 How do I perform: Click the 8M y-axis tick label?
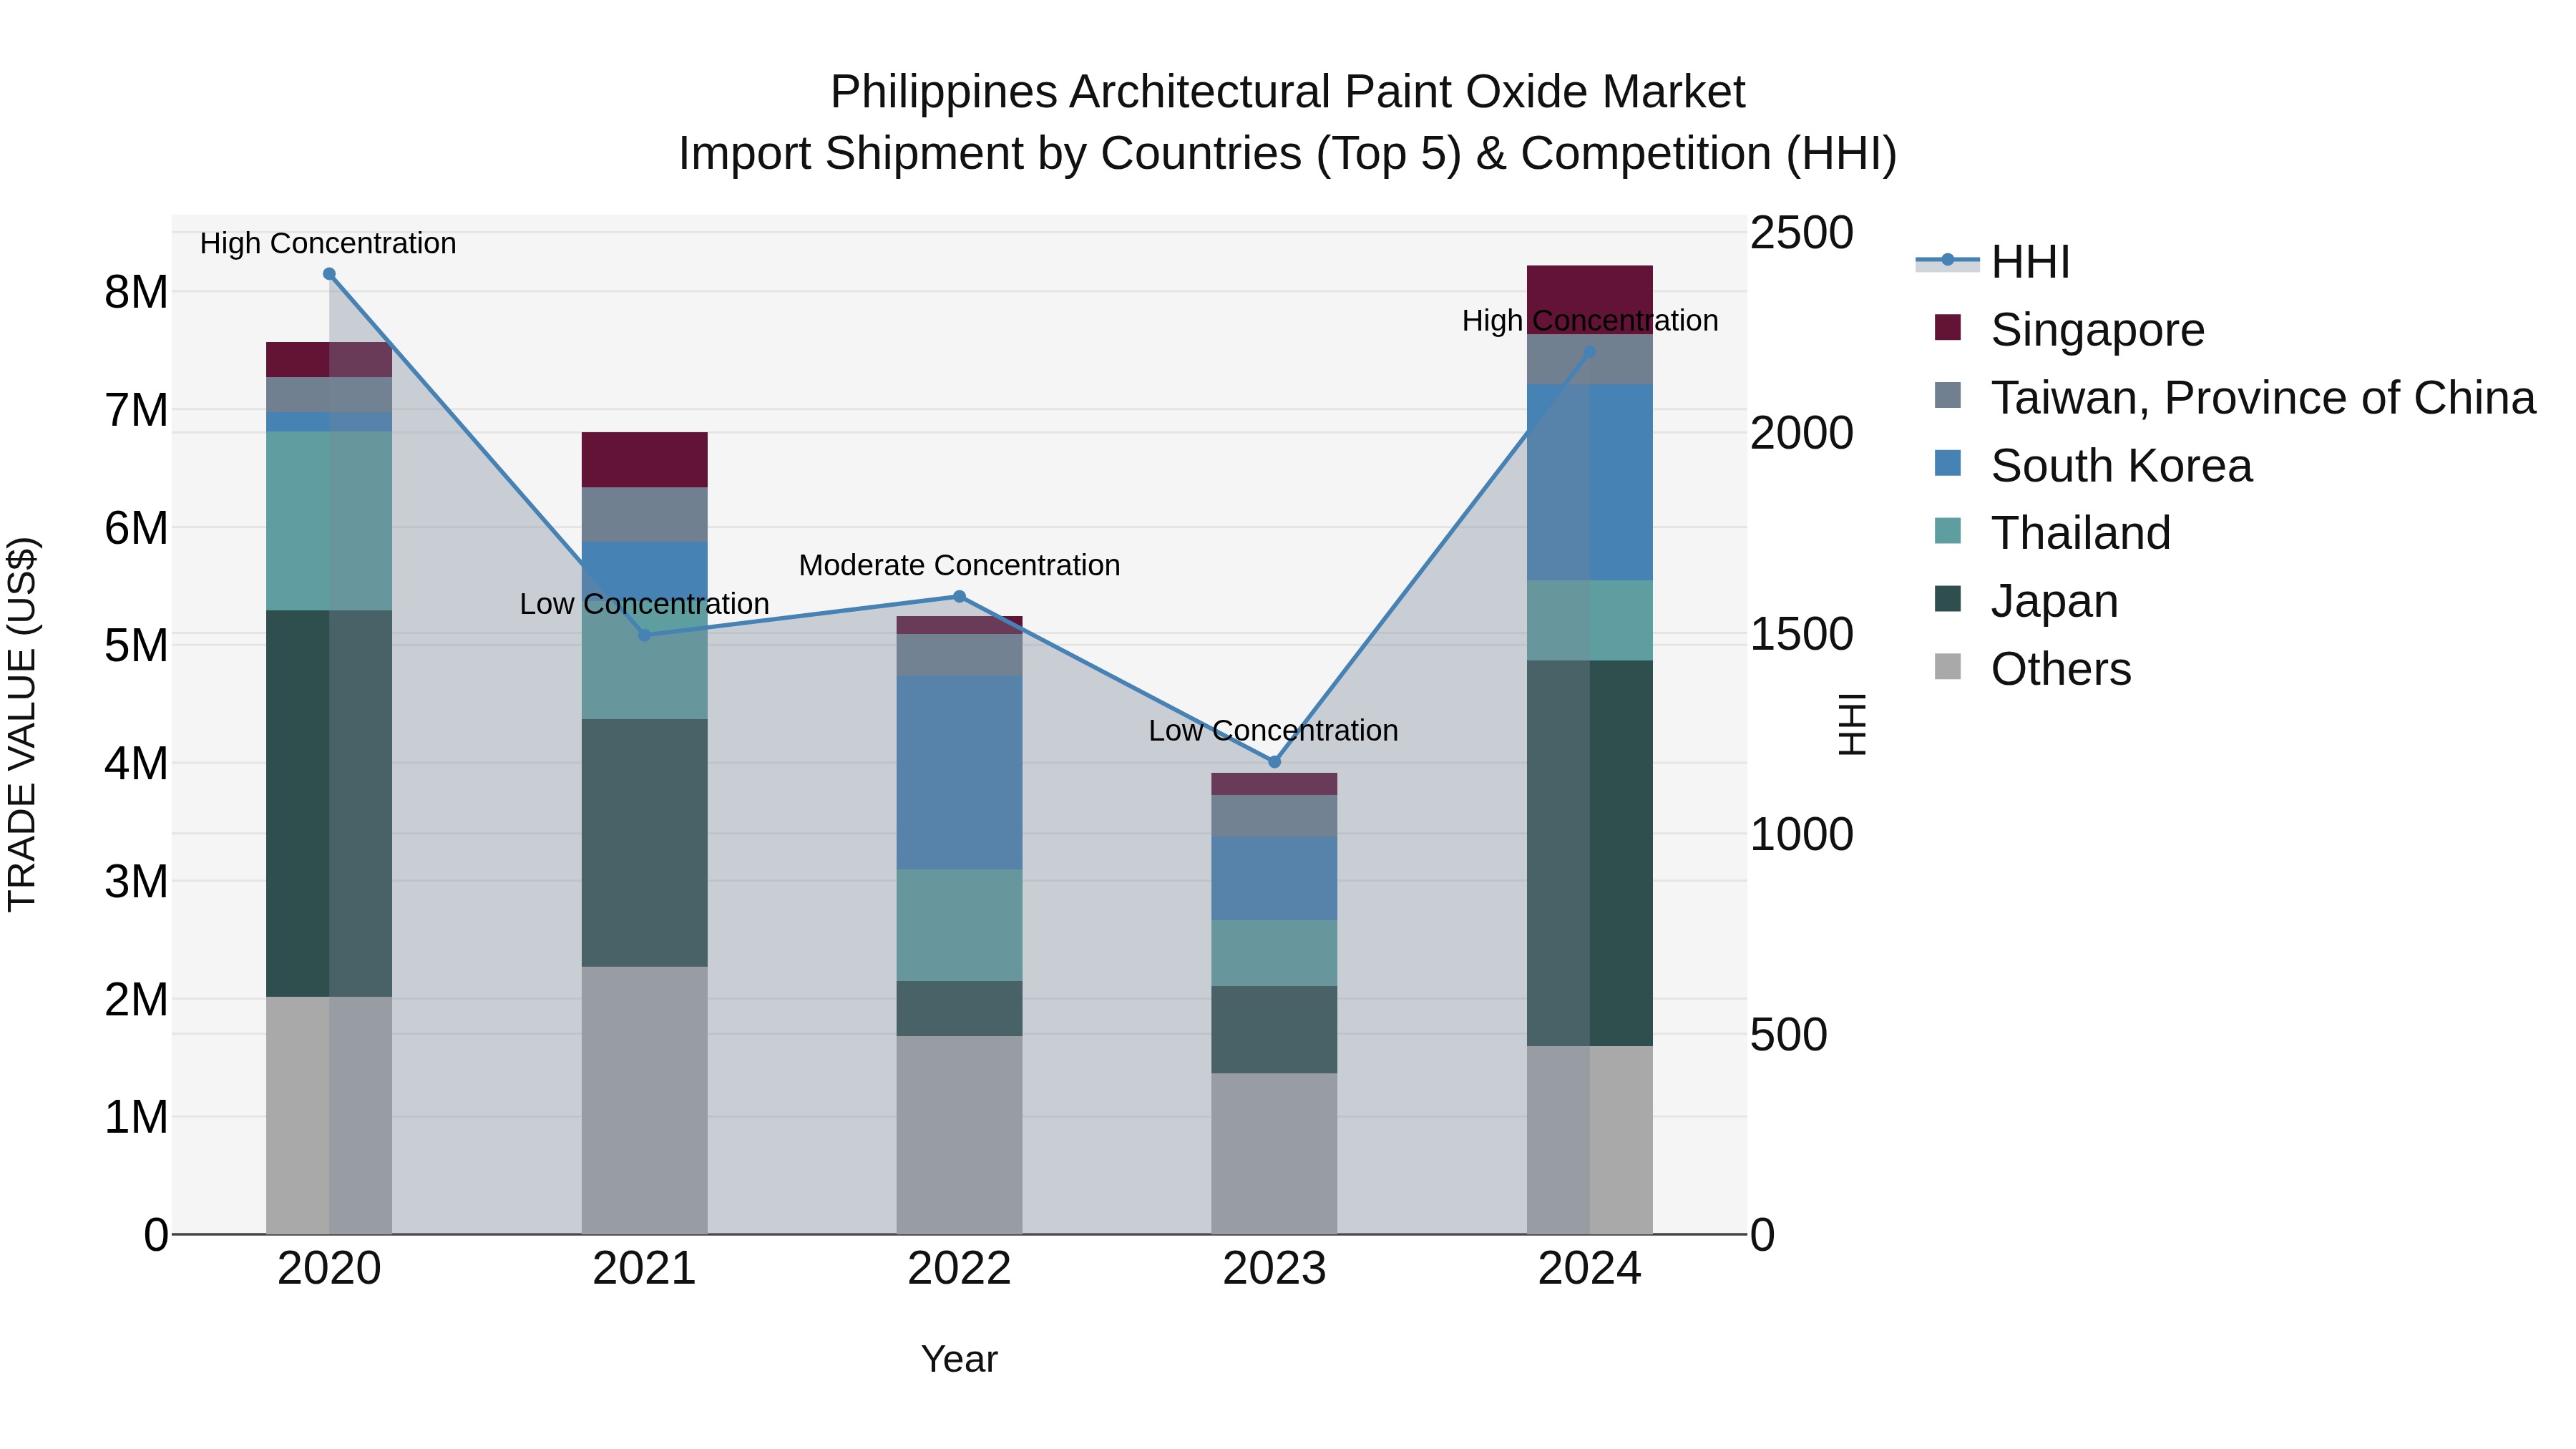(x=136, y=292)
